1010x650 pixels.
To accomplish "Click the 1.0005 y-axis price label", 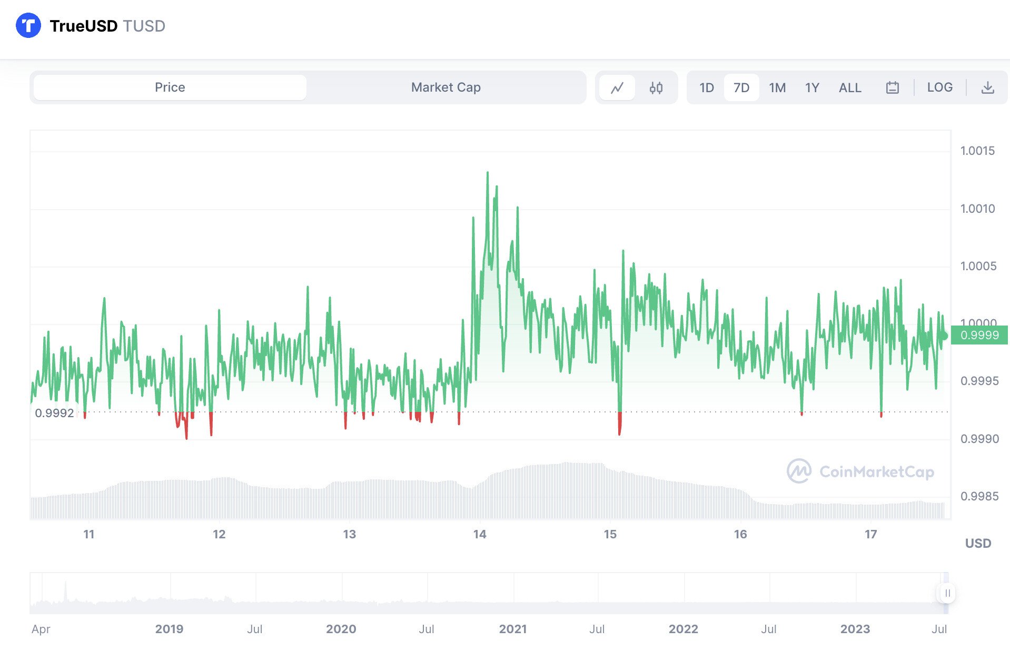I will 978,266.
